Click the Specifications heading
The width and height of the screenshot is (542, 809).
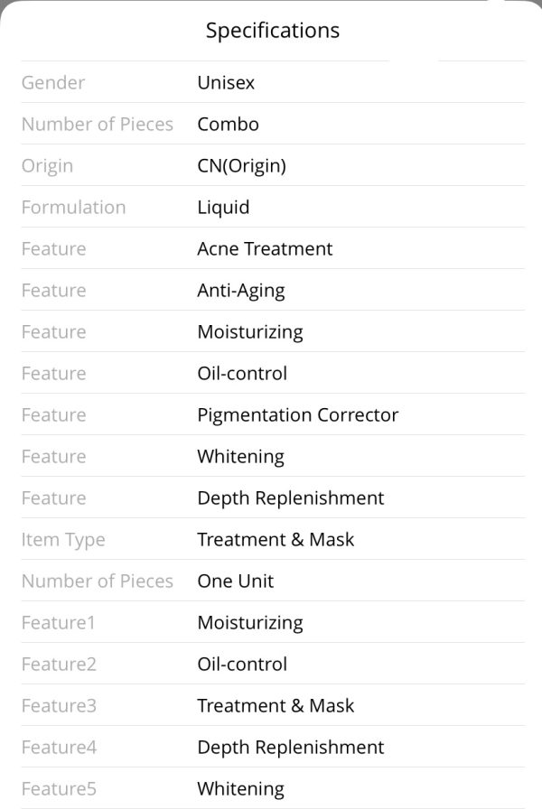coord(273,31)
